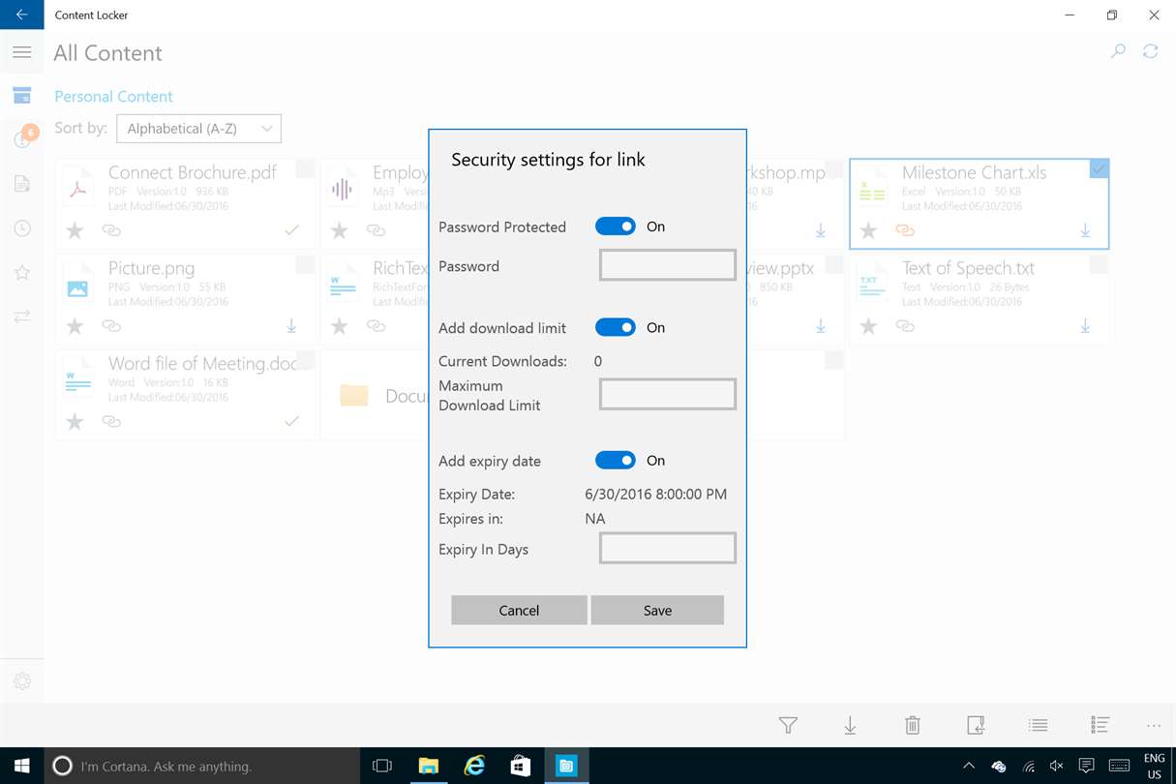This screenshot has width=1176, height=784.
Task: Open the Windows Start menu
Action: (21, 766)
